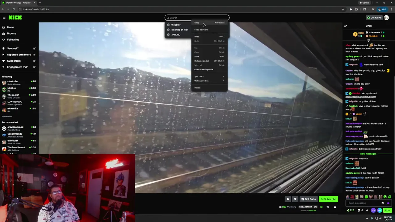Click the share stream icon
The image size is (395, 222).
(327, 207)
